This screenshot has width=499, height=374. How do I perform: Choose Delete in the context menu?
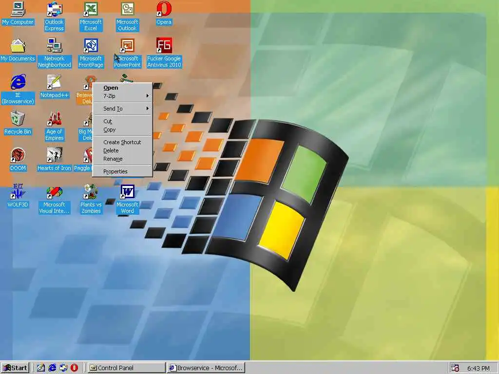[x=122, y=150]
